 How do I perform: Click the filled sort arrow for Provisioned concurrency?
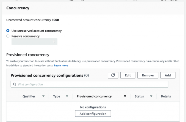coord(125,96)
